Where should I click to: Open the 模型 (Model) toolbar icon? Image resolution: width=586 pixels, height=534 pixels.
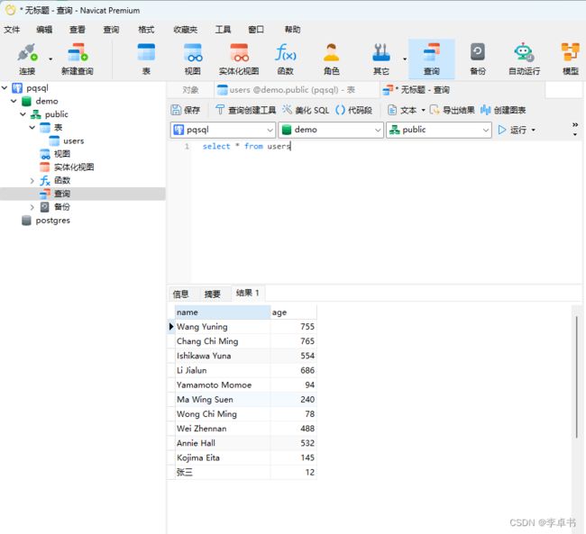571,59
